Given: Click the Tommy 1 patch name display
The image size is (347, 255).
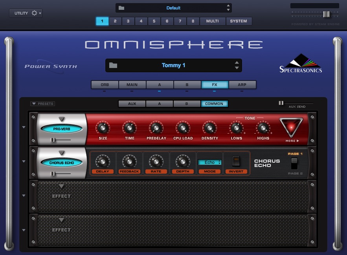Looking at the screenshot, I should [174, 65].
